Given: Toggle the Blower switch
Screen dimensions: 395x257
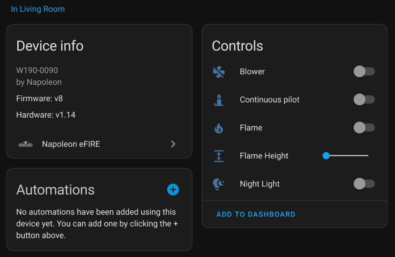Looking at the screenshot, I should coord(364,72).
